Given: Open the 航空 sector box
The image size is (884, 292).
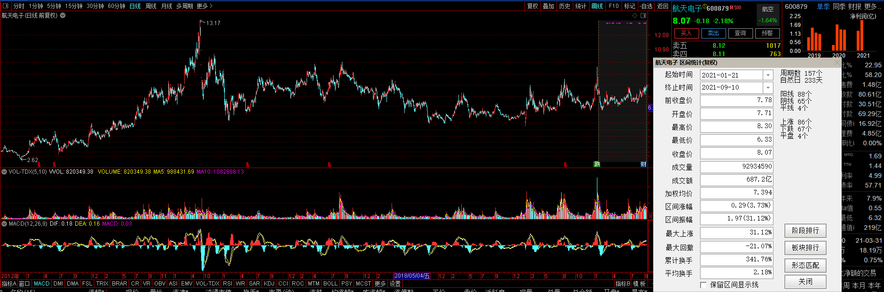Looking at the screenshot, I should [768, 15].
